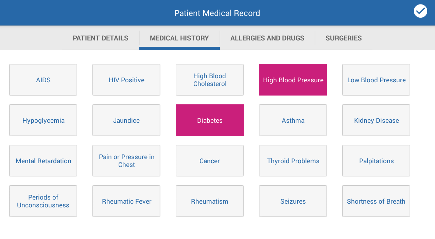Switch to Patient Details tab

(101, 38)
